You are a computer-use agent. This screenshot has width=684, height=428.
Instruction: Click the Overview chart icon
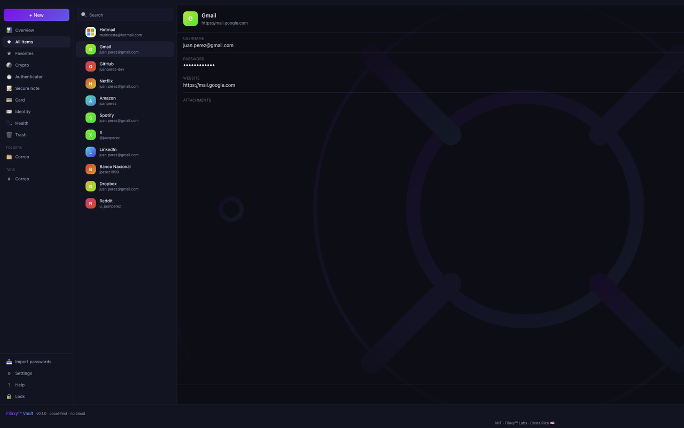(x=9, y=30)
